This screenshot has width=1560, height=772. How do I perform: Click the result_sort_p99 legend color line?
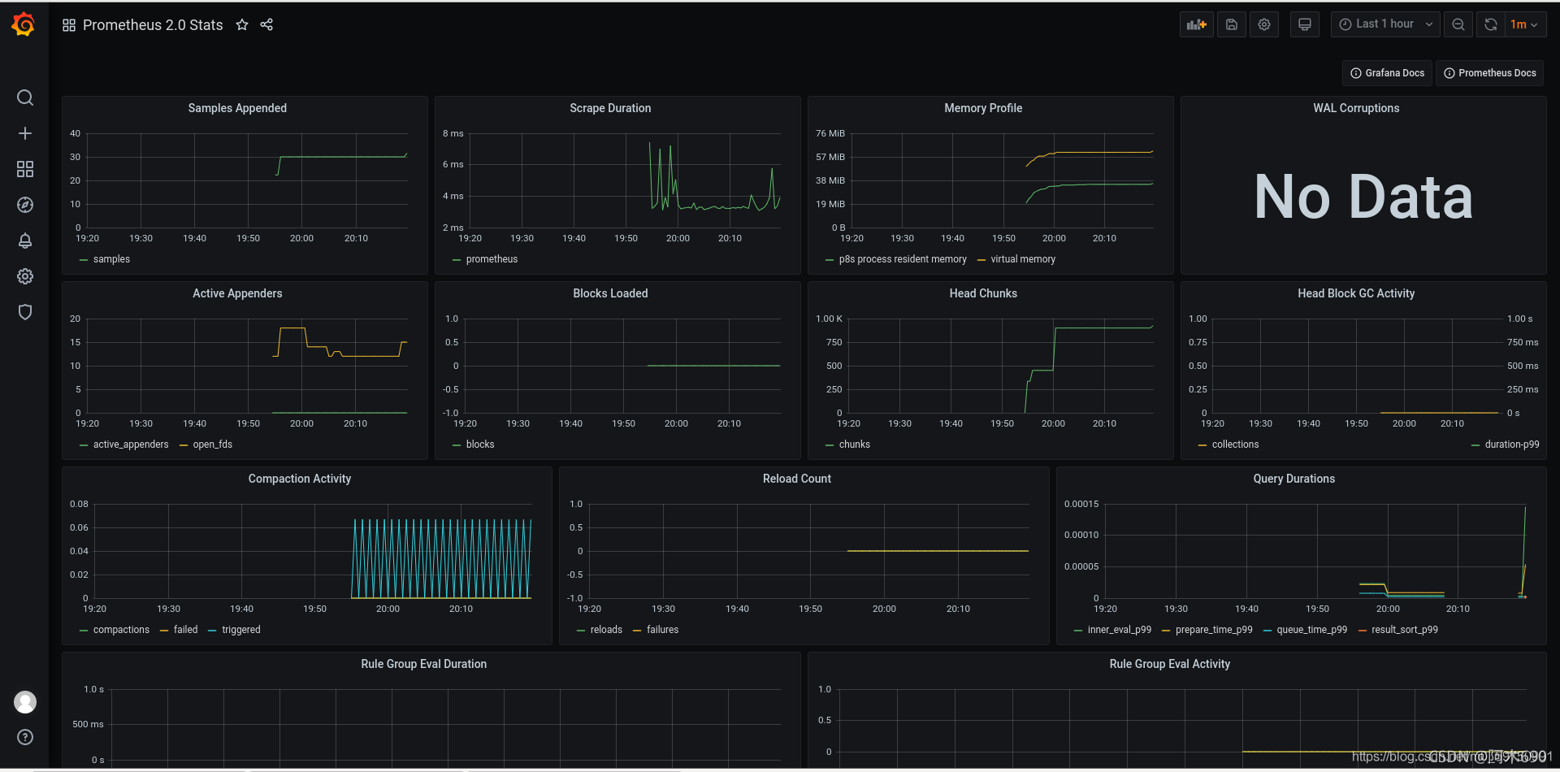(x=1363, y=631)
